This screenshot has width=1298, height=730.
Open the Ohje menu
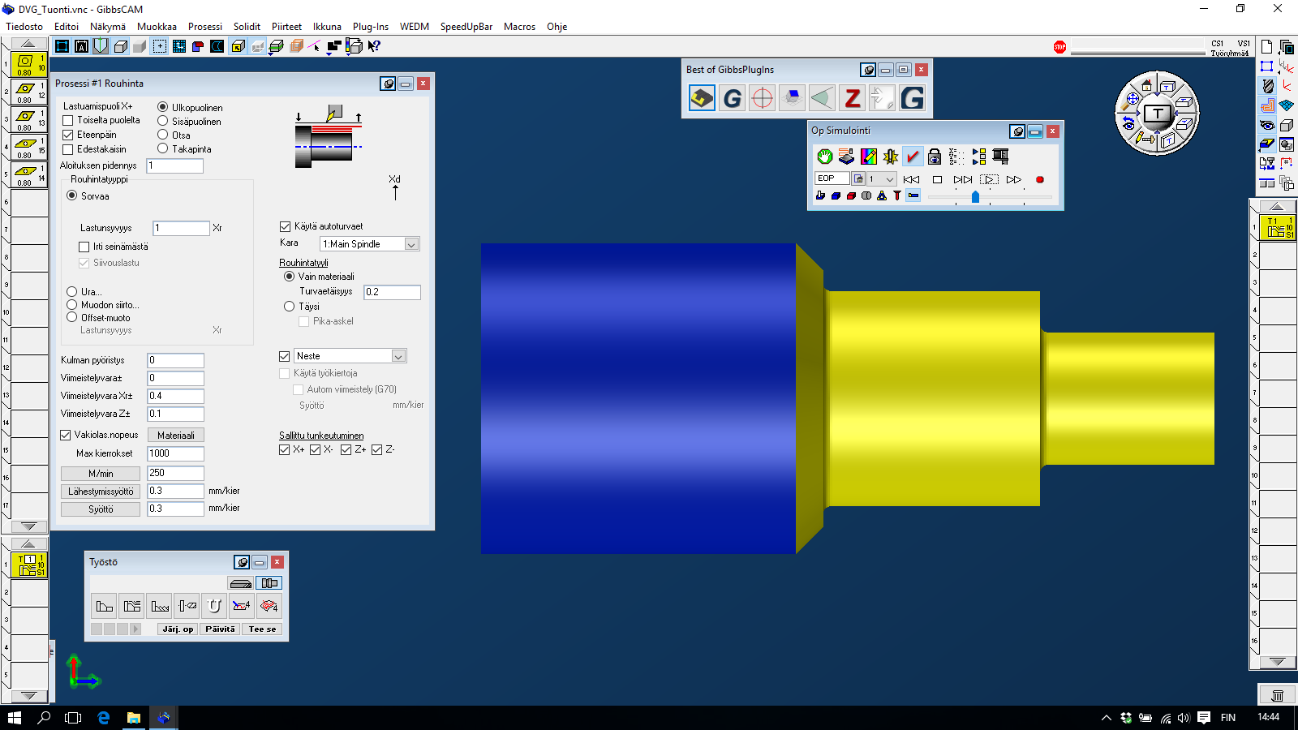point(557,27)
